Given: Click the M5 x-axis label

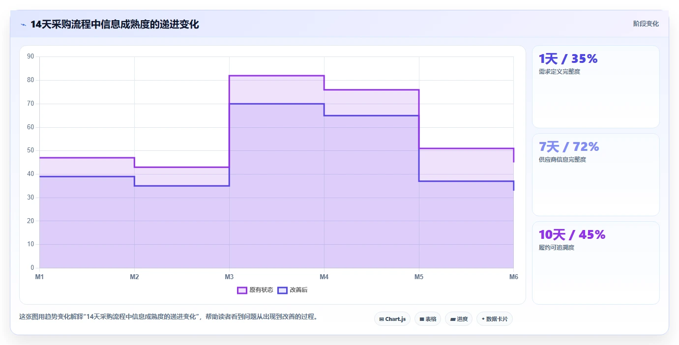Looking at the screenshot, I should [x=419, y=277].
